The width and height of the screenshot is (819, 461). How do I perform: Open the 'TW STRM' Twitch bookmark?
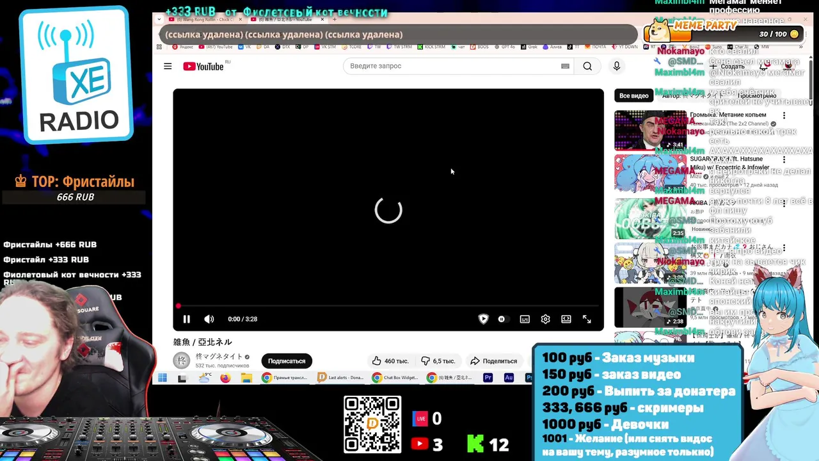click(398, 47)
